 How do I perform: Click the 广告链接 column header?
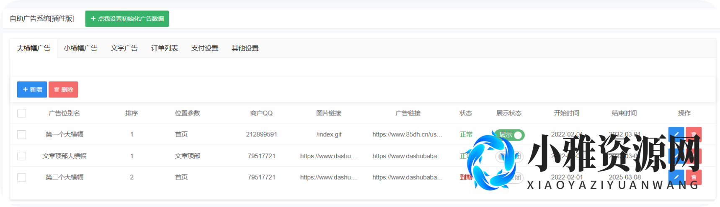pyautogui.click(x=408, y=113)
